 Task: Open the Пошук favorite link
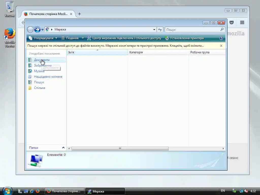(39, 82)
